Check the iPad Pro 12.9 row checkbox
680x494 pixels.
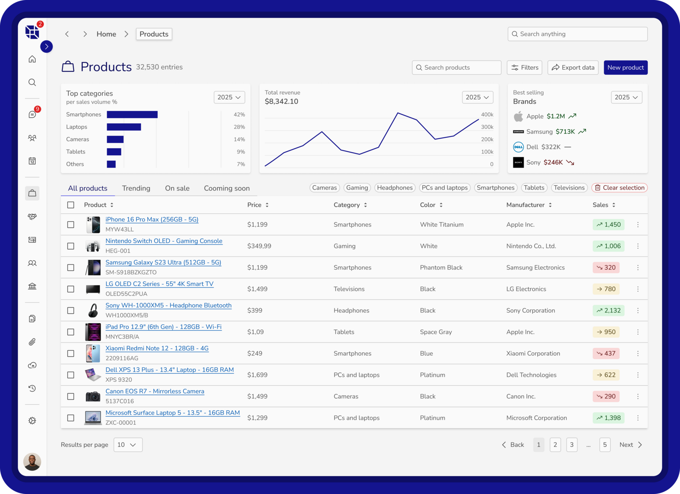(71, 332)
